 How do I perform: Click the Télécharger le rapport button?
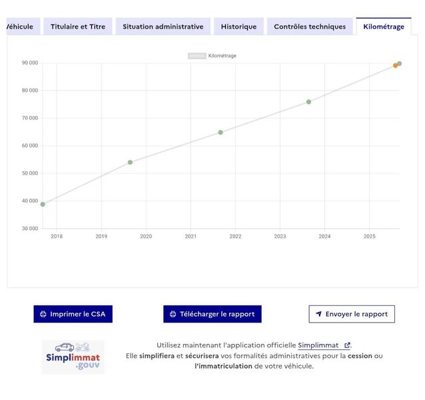(212, 314)
